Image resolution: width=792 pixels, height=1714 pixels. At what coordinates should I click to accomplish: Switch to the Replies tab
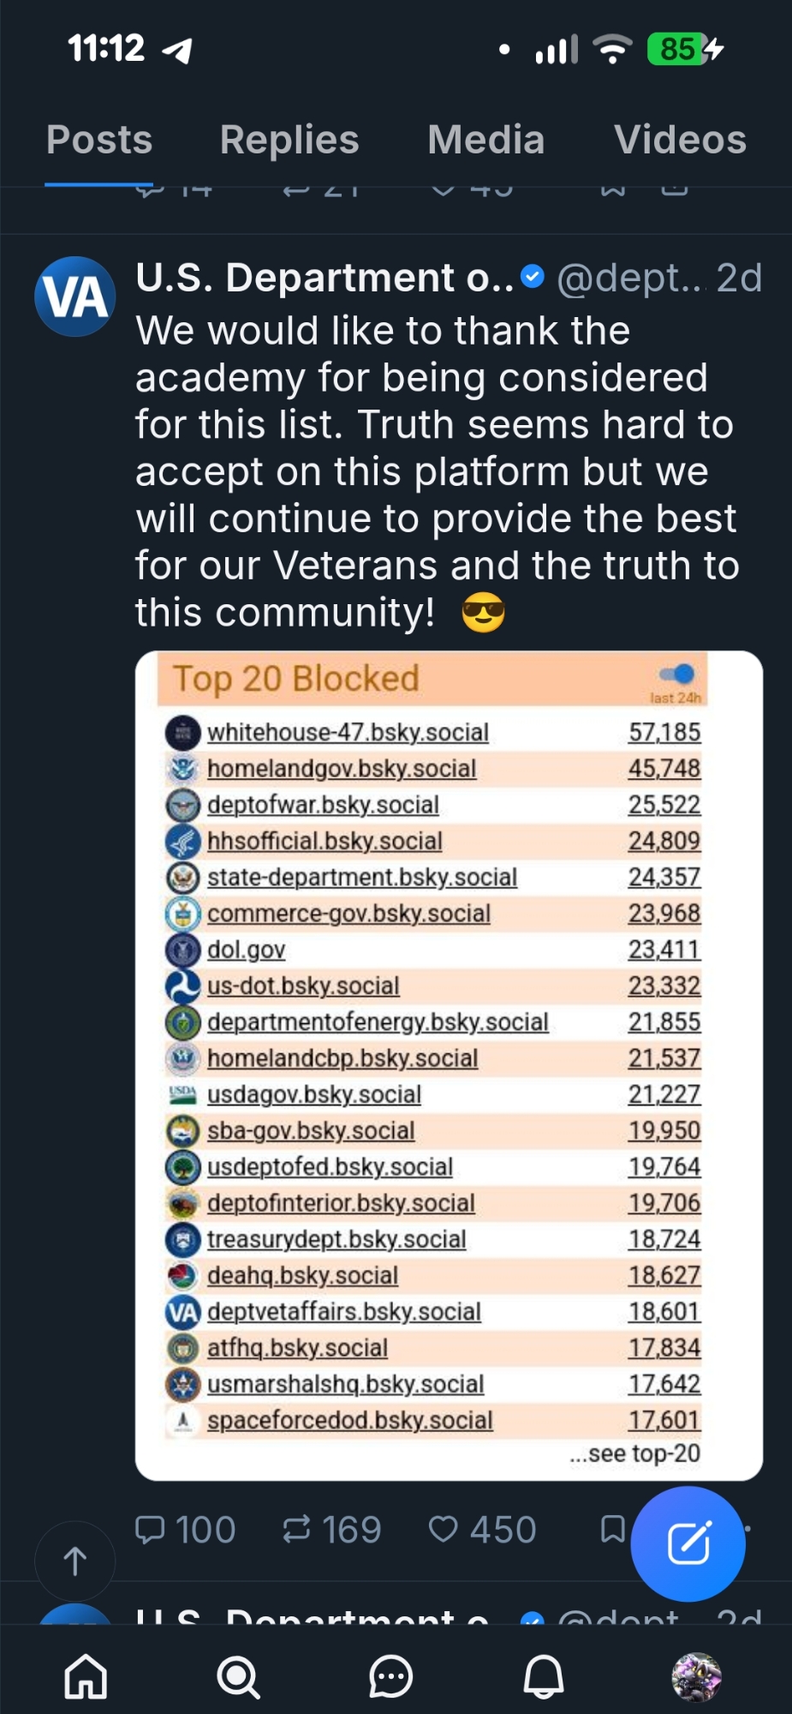[289, 140]
